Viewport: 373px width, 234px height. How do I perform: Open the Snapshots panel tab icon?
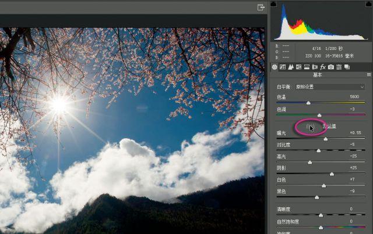click(x=347, y=67)
